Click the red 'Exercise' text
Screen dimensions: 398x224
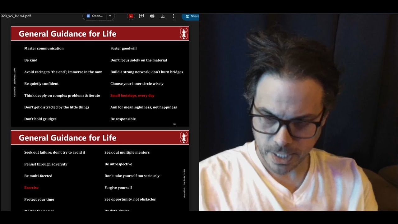(31, 188)
